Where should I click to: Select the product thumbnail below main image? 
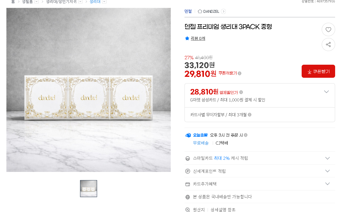pos(89,189)
